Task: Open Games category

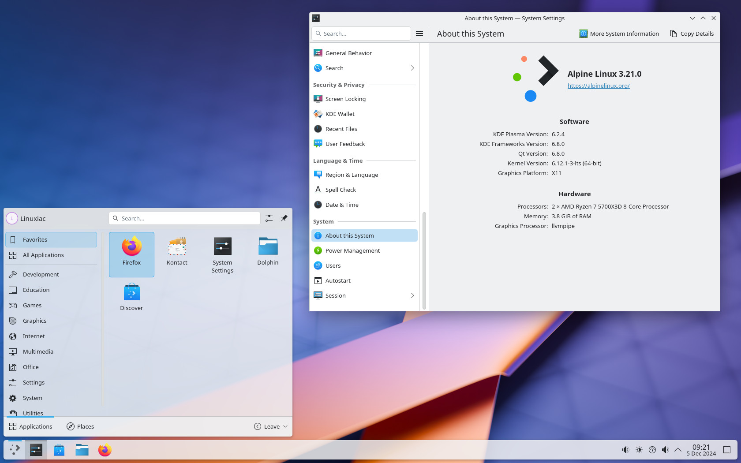Action: pyautogui.click(x=51, y=305)
